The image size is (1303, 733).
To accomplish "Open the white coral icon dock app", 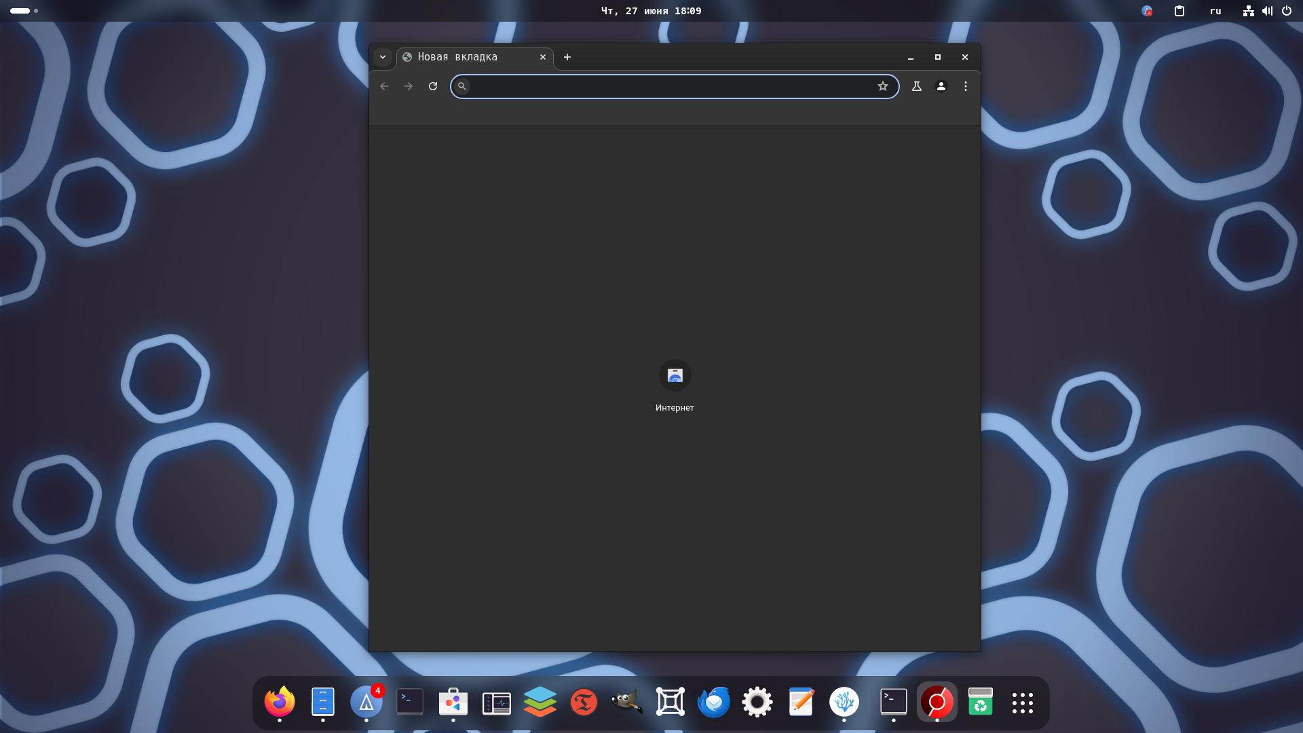I will click(844, 702).
